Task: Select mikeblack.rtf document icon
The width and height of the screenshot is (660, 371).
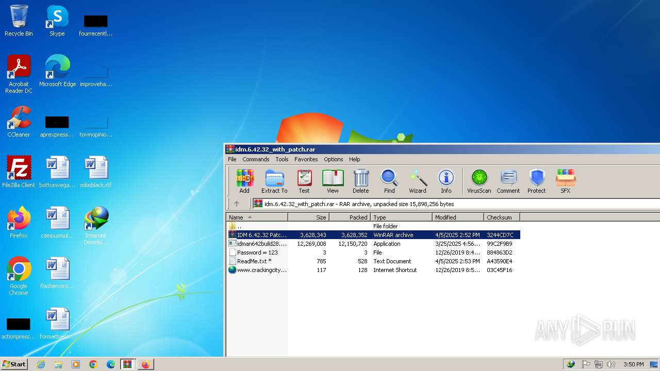Action: (95, 172)
